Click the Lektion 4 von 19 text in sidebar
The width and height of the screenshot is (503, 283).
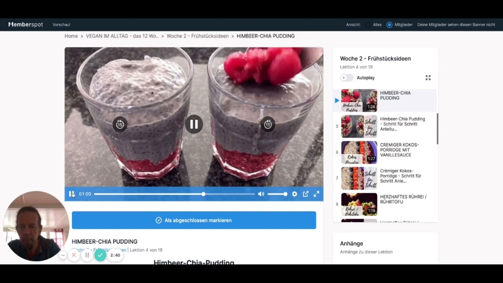point(356,67)
